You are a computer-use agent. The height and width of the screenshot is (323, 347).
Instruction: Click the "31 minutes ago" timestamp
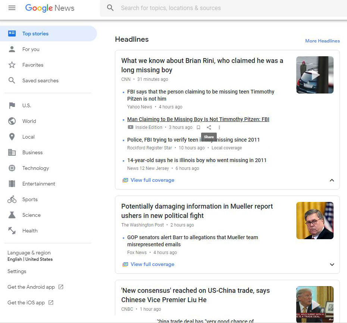pos(153,79)
